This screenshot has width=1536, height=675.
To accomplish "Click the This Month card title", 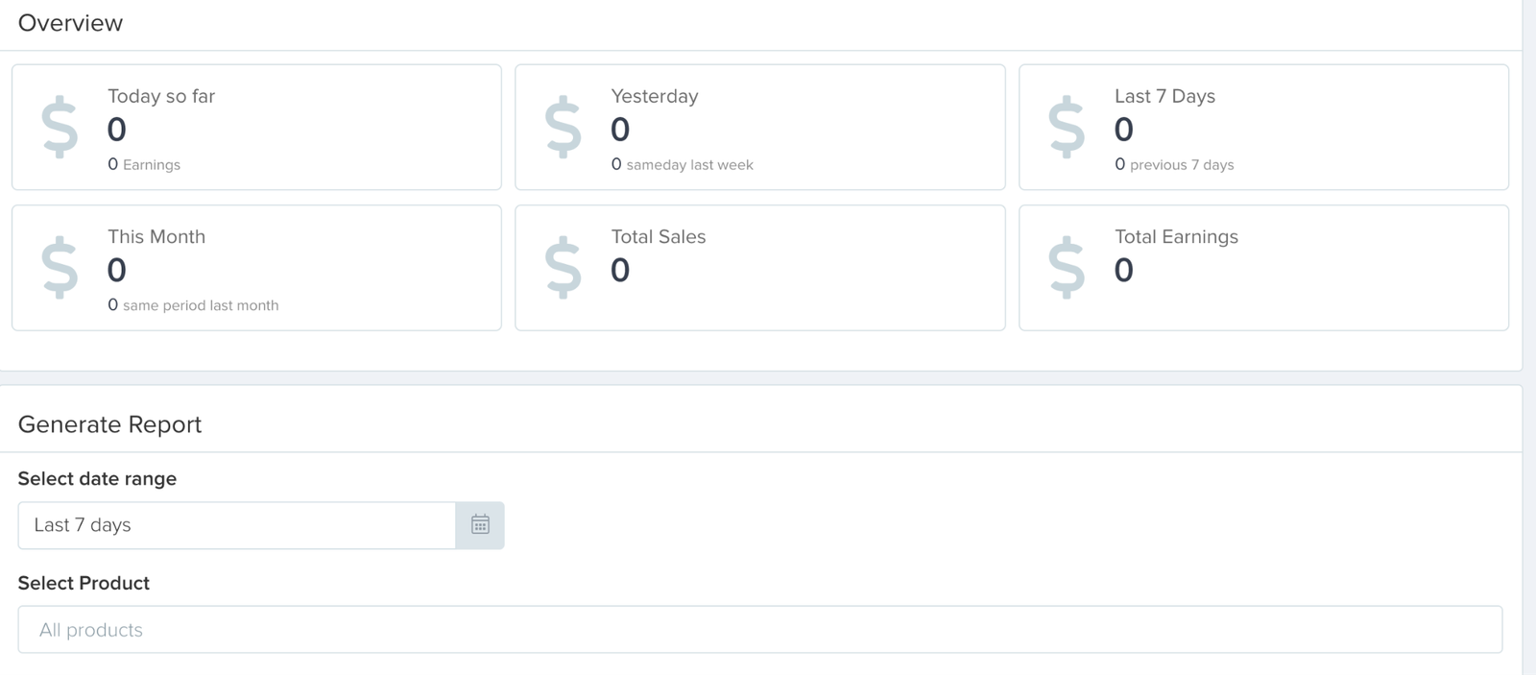I will (156, 236).
